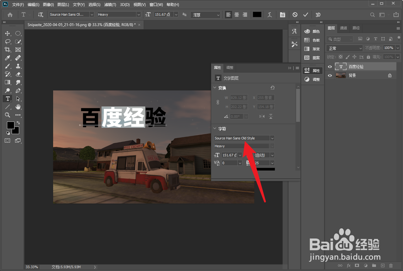Open the options bar font size dropdown

(176, 14)
